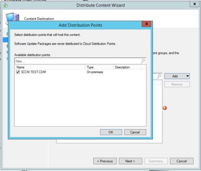Open the Add dropdown arrow in the wizard

click(187, 76)
